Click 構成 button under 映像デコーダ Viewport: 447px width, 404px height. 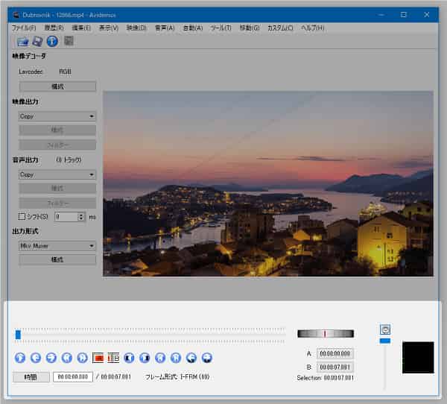point(57,86)
